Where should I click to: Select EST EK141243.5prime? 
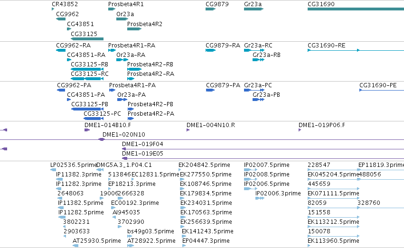tap(207, 231)
